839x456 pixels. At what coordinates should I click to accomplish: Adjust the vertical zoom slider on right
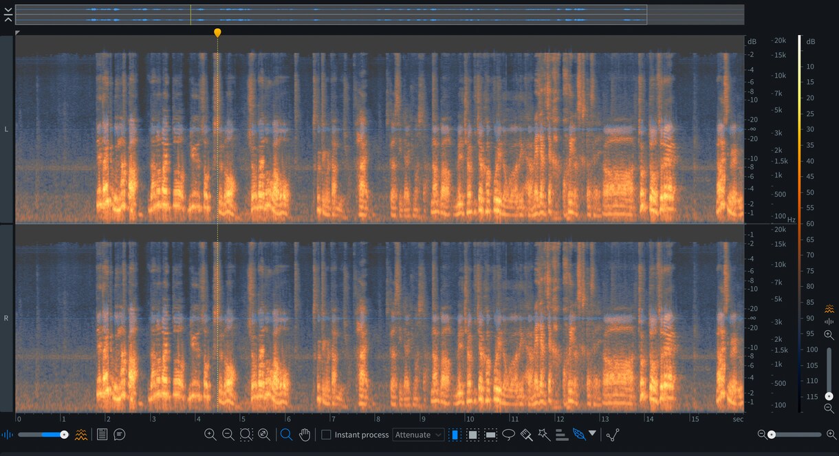pos(829,373)
